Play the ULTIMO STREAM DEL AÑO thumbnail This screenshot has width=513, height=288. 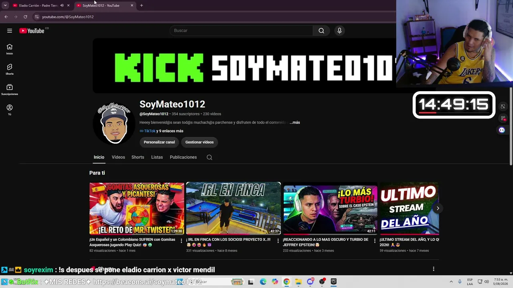point(409,208)
